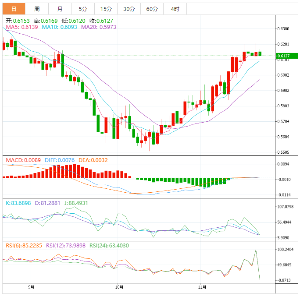
Task: Open the 60分 timeframe tab
Action: (152, 9)
